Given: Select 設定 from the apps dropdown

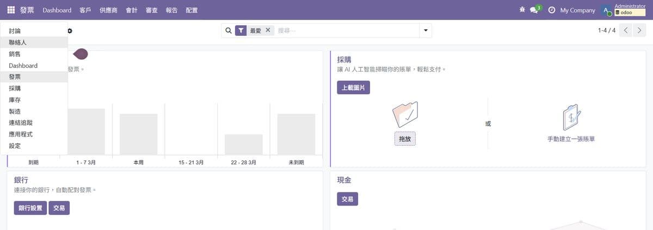Looking at the screenshot, I should click(x=34, y=146).
